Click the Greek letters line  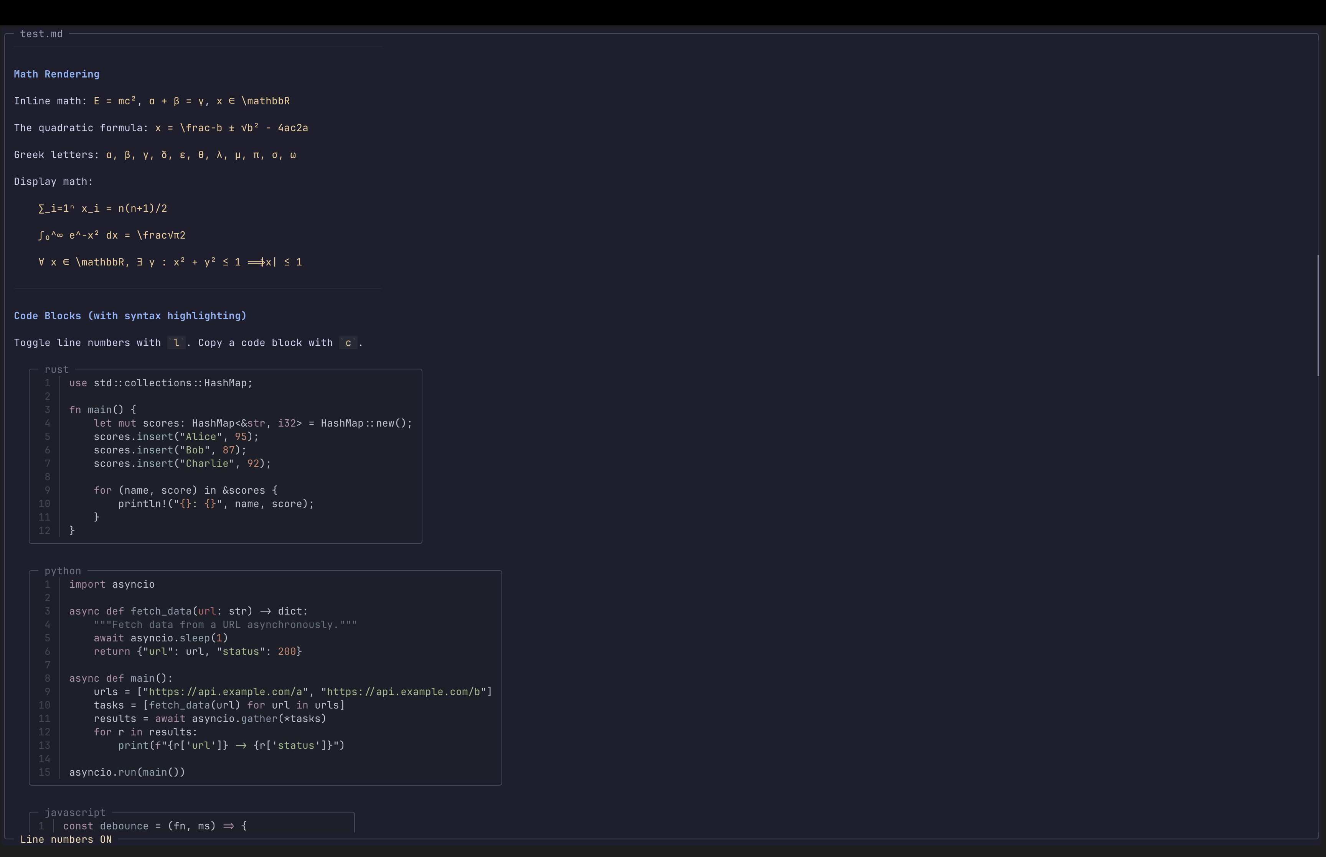tap(155, 155)
